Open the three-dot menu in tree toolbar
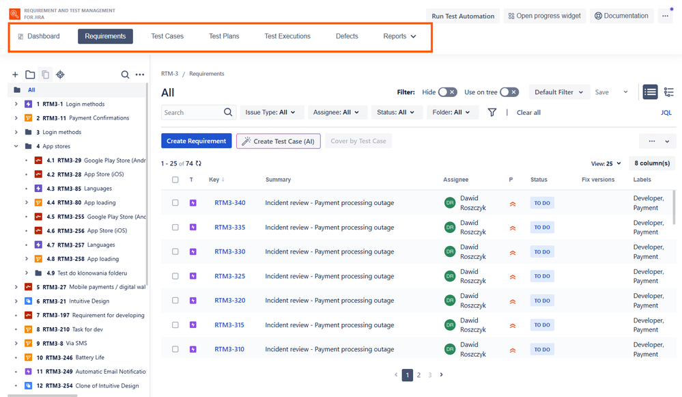This screenshot has width=682, height=397. point(140,74)
